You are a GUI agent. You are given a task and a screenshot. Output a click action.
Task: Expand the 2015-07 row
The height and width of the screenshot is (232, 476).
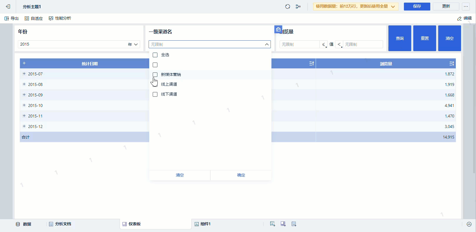pyautogui.click(x=24, y=74)
